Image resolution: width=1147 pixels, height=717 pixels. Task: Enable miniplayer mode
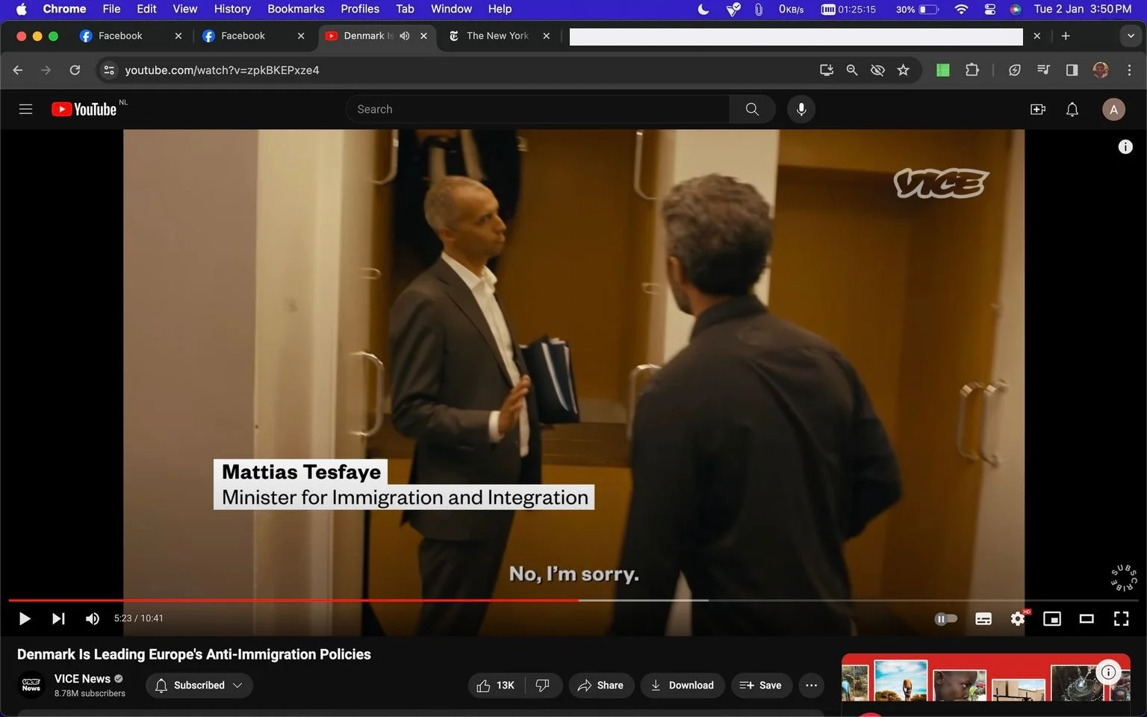point(1052,618)
